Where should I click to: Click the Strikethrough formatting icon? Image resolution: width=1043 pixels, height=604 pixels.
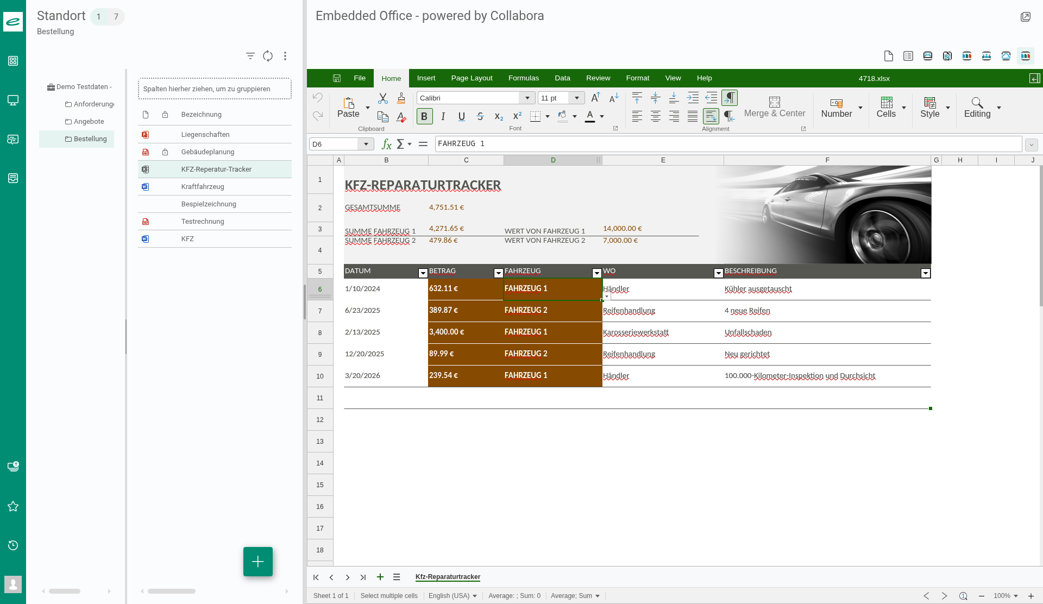480,116
